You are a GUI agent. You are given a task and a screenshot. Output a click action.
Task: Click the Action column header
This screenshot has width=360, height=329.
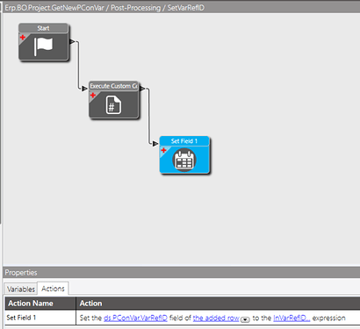click(x=218, y=304)
